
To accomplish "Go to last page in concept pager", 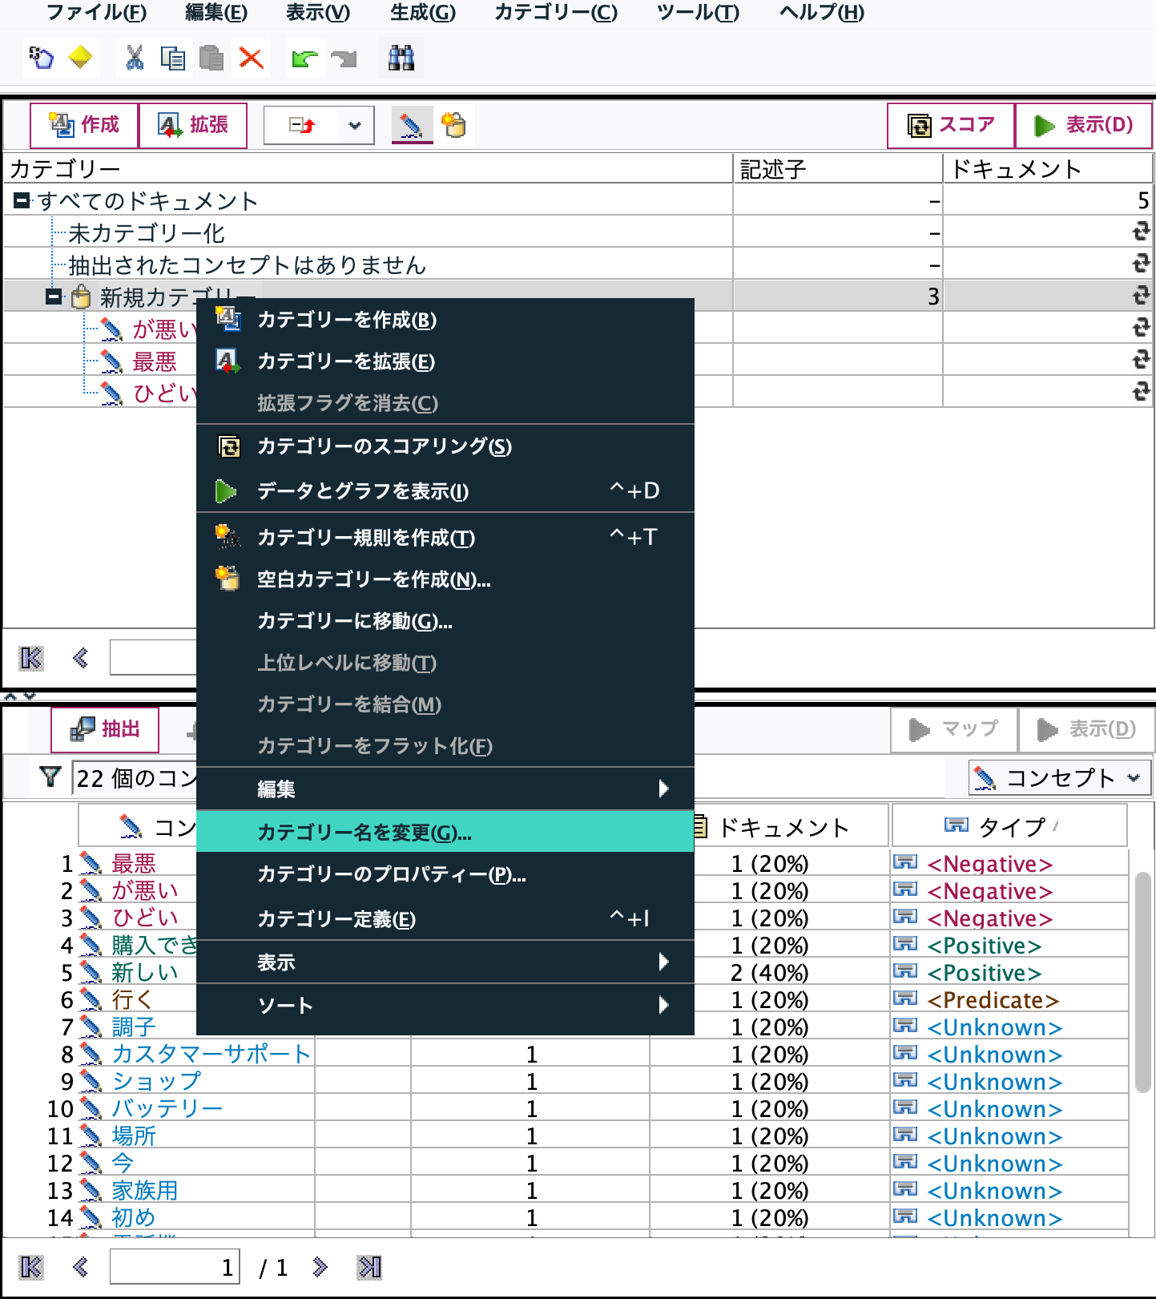I will pos(369,1267).
